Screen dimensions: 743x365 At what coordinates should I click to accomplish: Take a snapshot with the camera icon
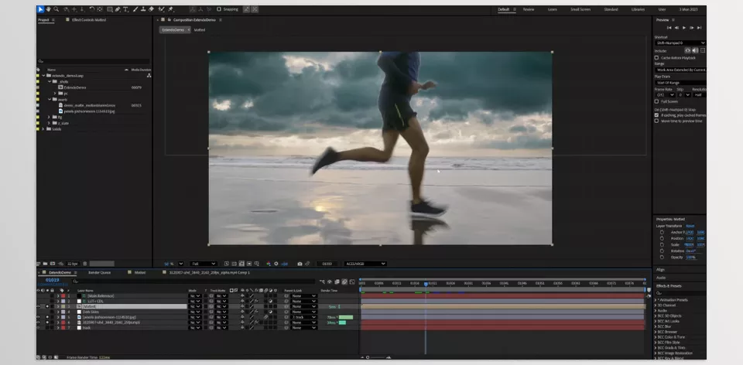coord(300,264)
